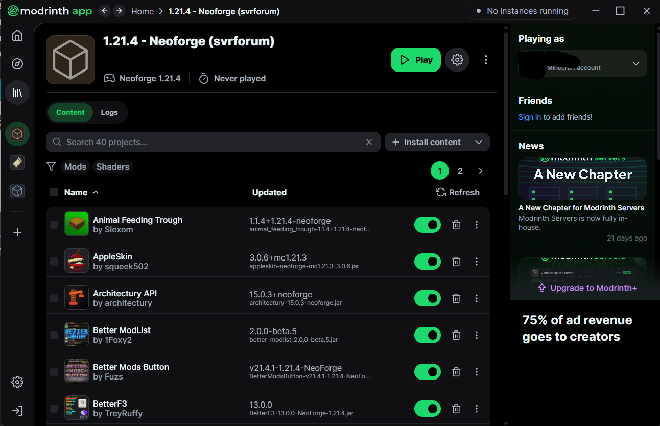Delete Architectury API mod
Screen dimensions: 660x426
456,298
